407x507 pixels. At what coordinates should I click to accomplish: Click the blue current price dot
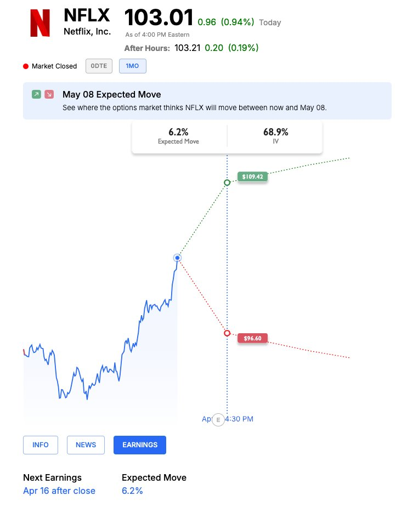[177, 258]
